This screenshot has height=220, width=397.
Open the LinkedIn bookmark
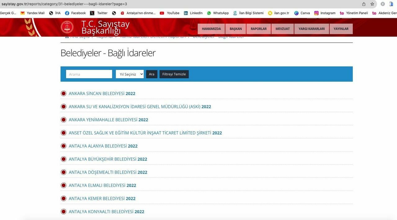(x=193, y=13)
